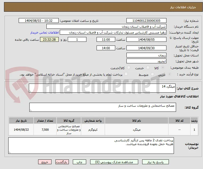Click the need number field 1104001230000305
The image size is (203, 169).
point(146,21)
